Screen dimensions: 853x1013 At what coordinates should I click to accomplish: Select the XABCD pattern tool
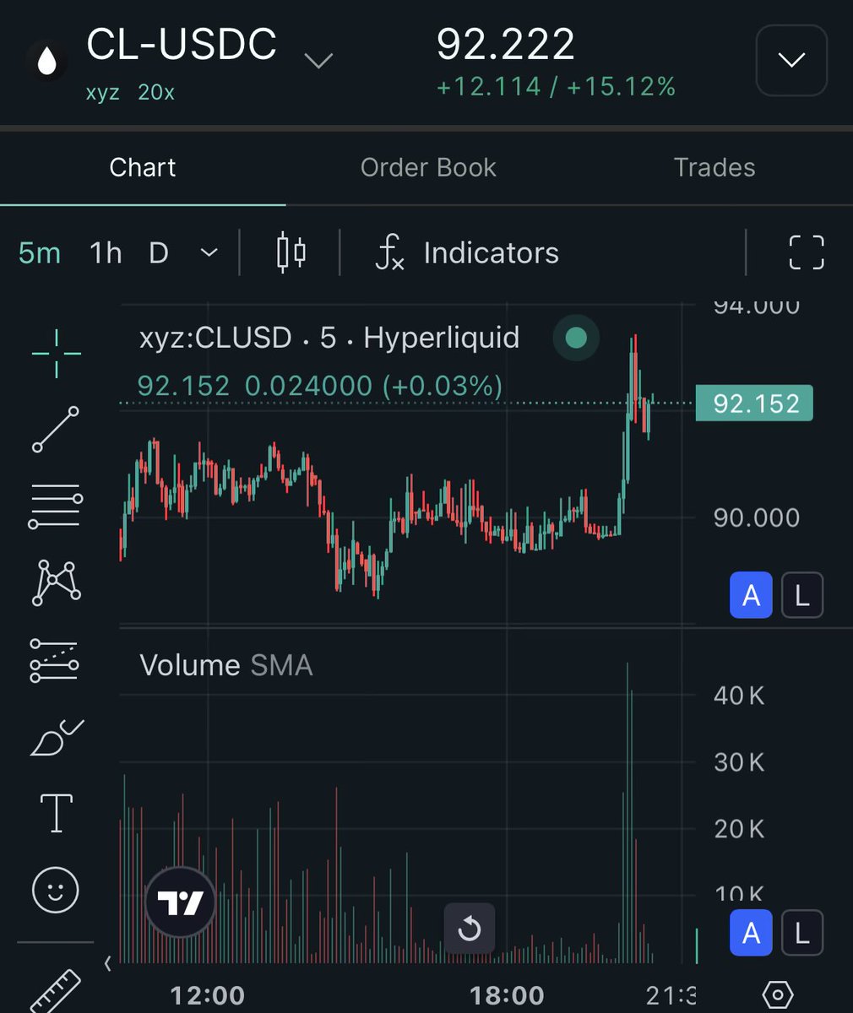(56, 582)
